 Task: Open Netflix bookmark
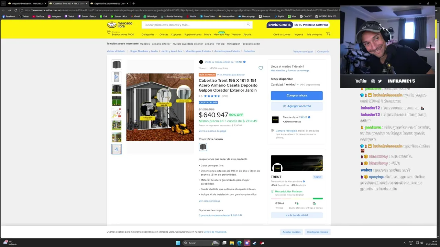(191, 16)
